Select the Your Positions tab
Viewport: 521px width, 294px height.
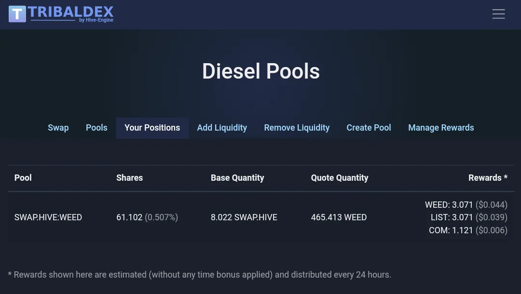(152, 128)
